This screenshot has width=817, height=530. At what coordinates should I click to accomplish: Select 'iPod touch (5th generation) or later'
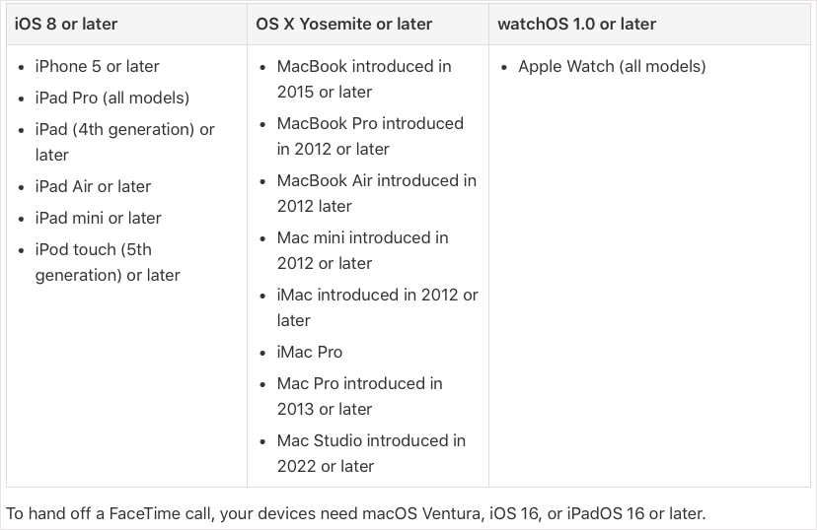[108, 262]
